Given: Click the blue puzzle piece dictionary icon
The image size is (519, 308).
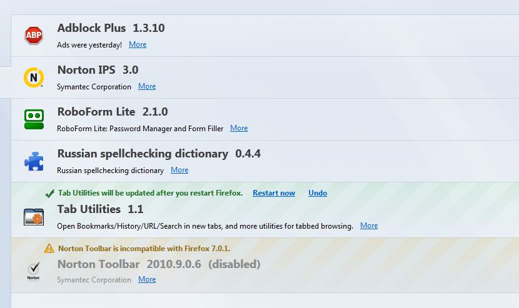Looking at the screenshot, I should pos(34,161).
